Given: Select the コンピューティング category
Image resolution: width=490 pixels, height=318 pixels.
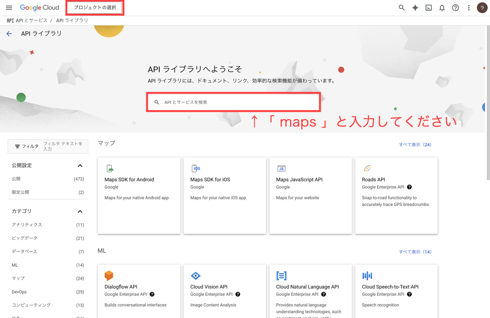Looking at the screenshot, I should tap(48, 305).
